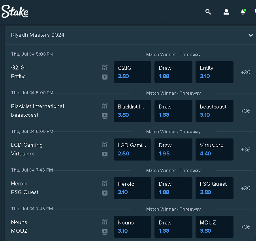Open live stream icon for Heroic vs PSG Quest

(105, 193)
